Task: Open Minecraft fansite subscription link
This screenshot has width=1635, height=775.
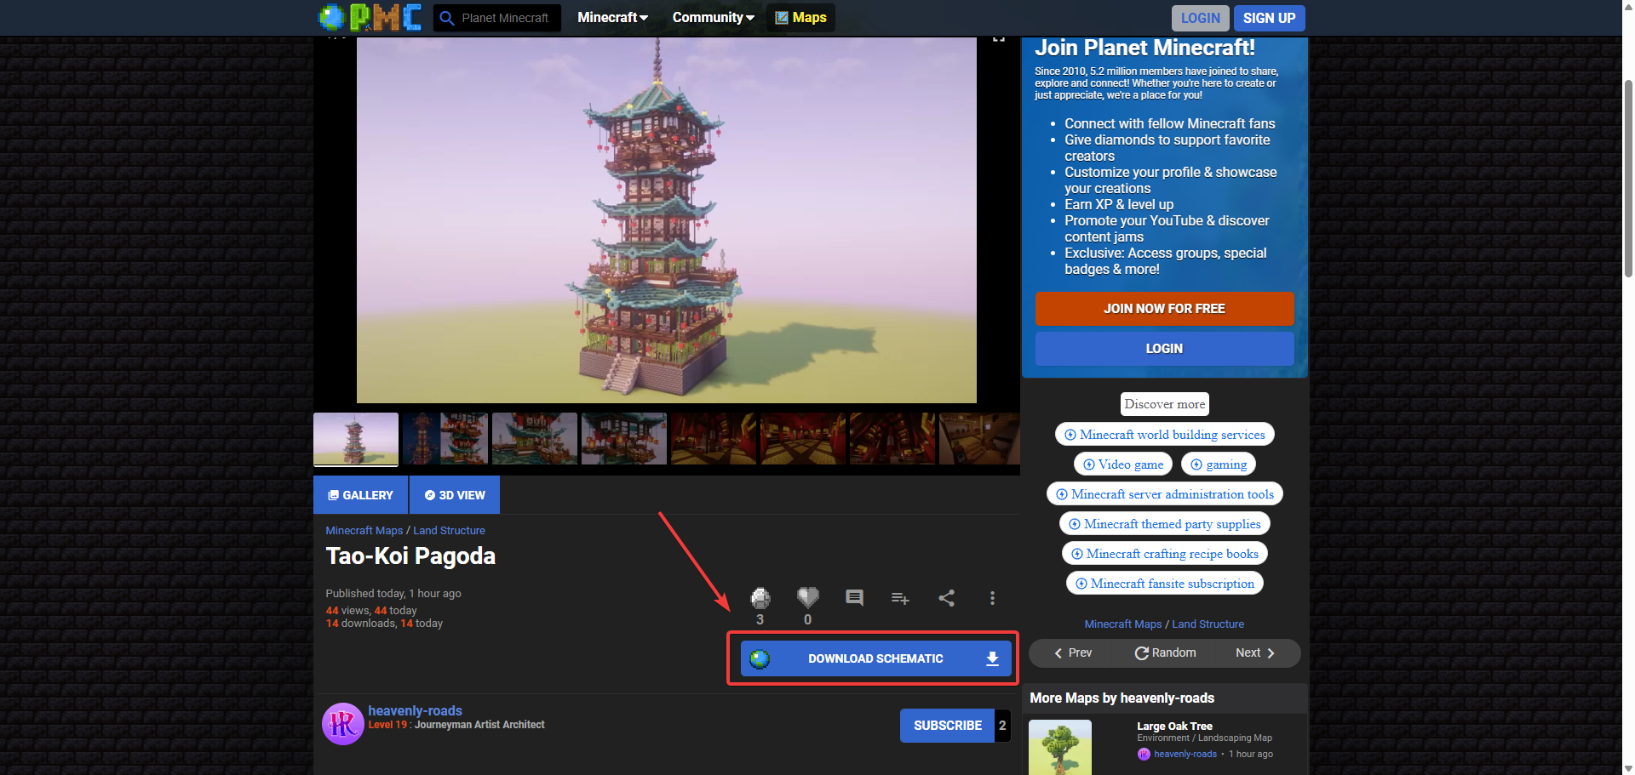Action: tap(1164, 584)
